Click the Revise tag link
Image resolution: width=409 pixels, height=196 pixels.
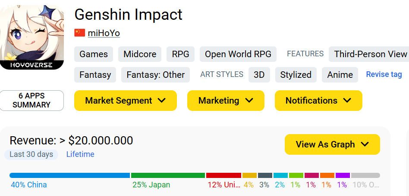point(384,74)
